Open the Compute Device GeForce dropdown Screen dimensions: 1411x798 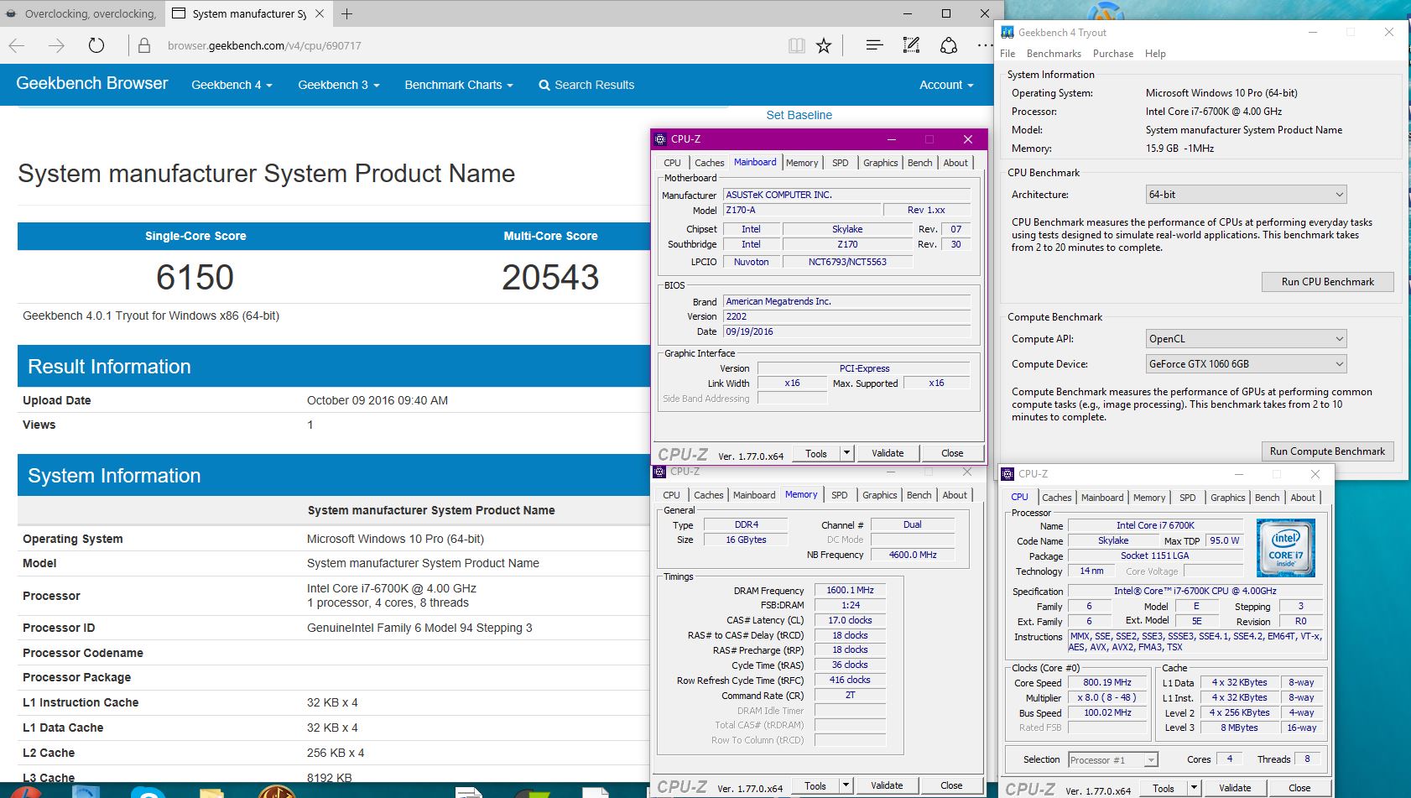click(x=1247, y=364)
